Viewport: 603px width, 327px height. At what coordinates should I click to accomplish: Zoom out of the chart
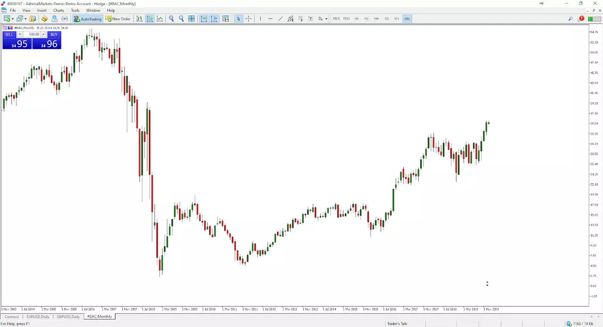181,19
